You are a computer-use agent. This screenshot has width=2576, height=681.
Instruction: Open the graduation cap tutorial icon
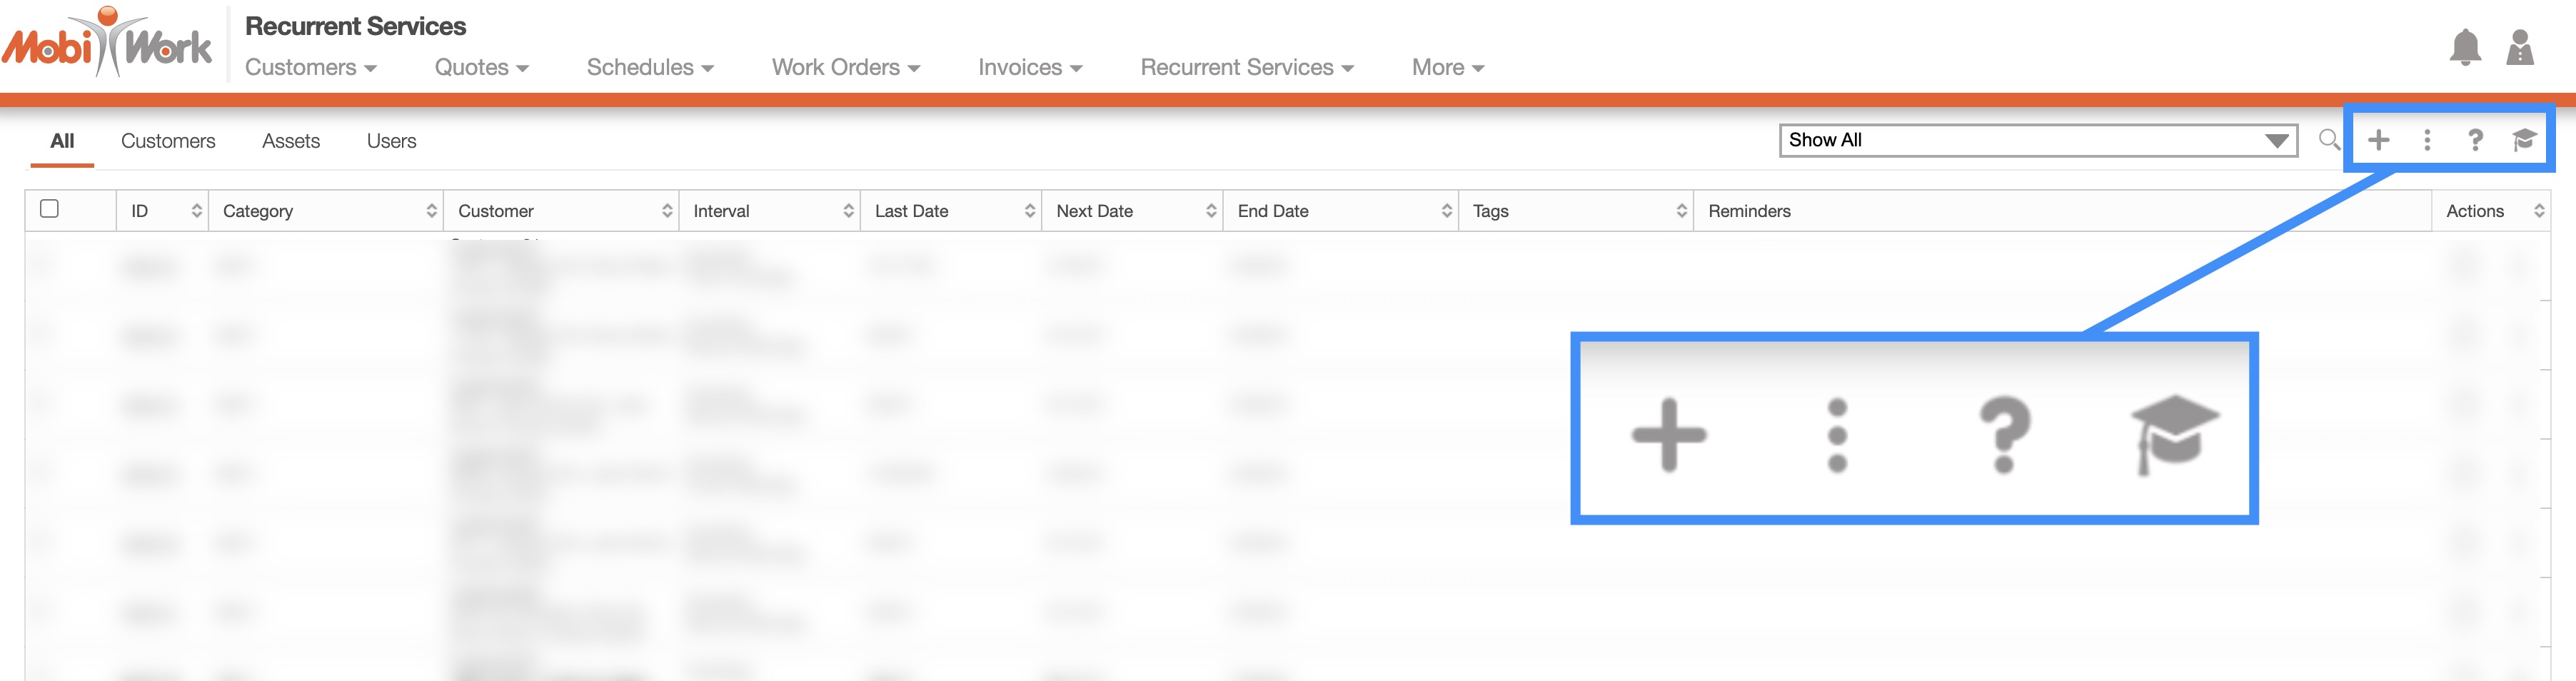coord(2523,140)
